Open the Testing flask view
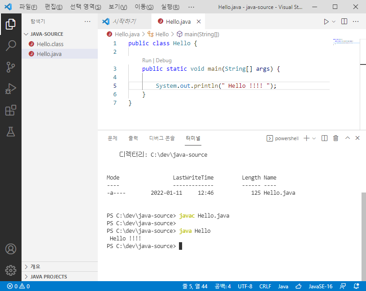 [x=11, y=132]
